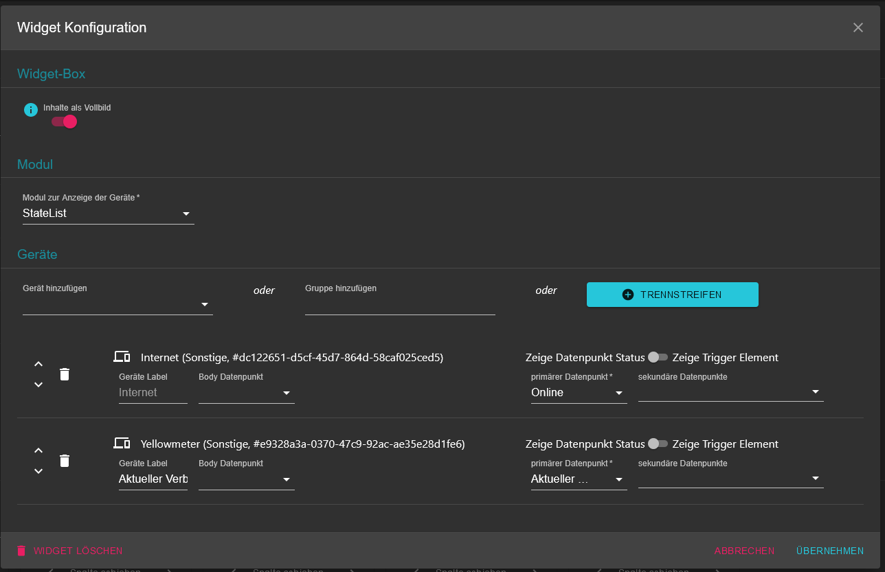Screen dimensions: 885x572
Task: Focus the Gruppe hinzufügen input field
Action: [x=400, y=305]
